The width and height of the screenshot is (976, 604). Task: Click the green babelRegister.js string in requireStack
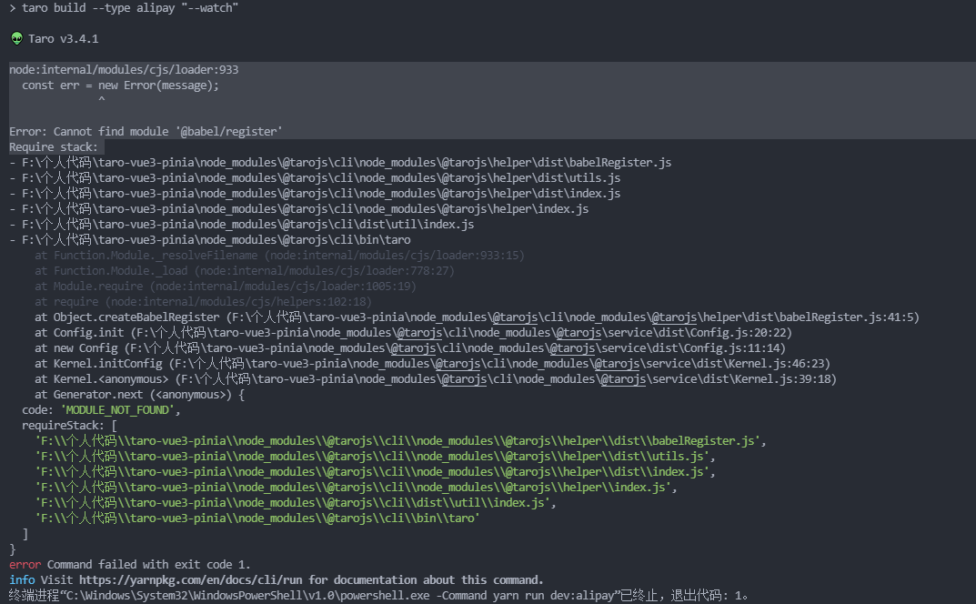point(397,441)
